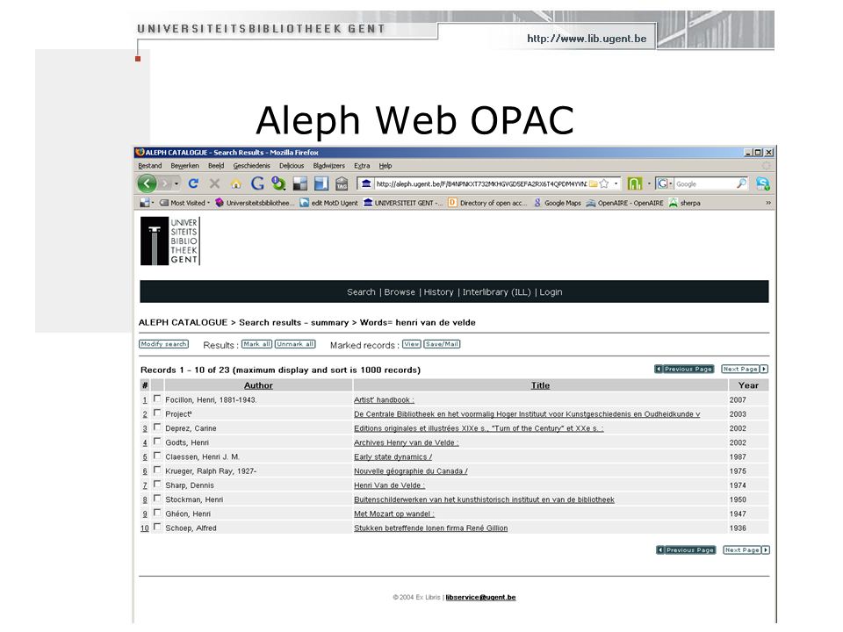Check the box for Sharp, Dennis record
This screenshot has width=843, height=632.
click(157, 485)
